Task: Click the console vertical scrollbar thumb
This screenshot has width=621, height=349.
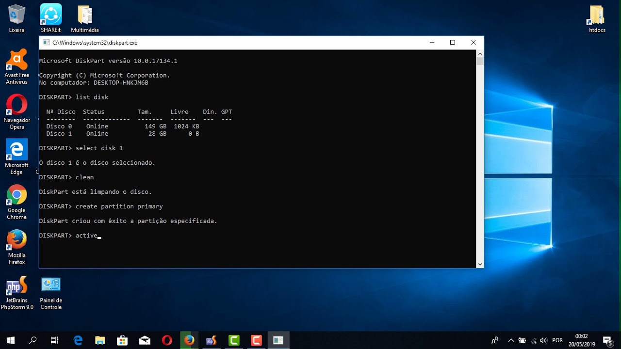Action: (x=480, y=61)
